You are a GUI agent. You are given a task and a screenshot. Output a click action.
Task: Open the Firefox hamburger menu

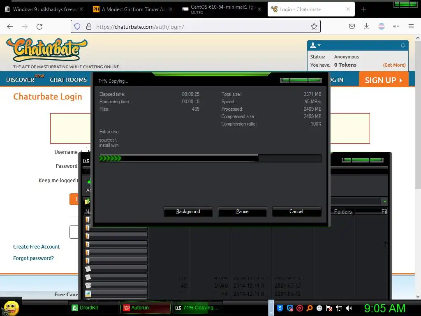[x=411, y=26]
